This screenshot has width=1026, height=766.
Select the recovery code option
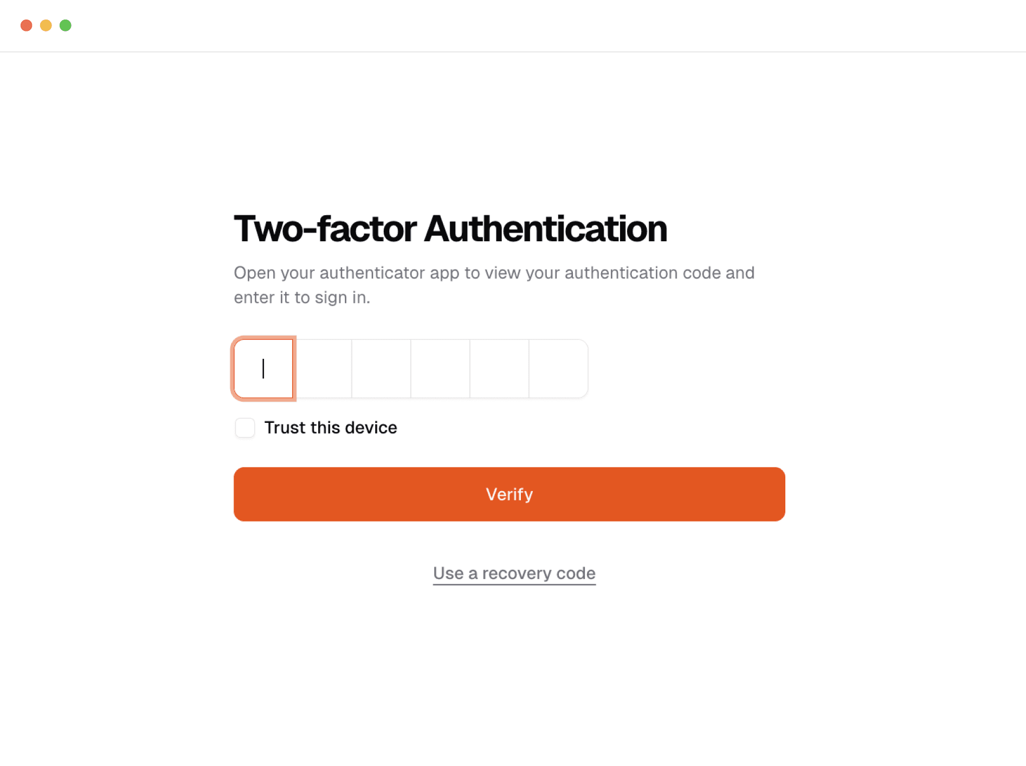514,573
